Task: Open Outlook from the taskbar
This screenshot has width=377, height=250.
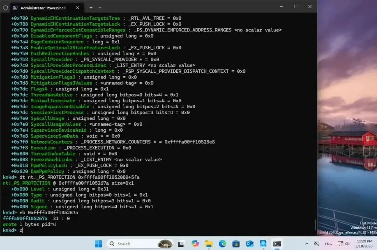Action: click(249, 244)
